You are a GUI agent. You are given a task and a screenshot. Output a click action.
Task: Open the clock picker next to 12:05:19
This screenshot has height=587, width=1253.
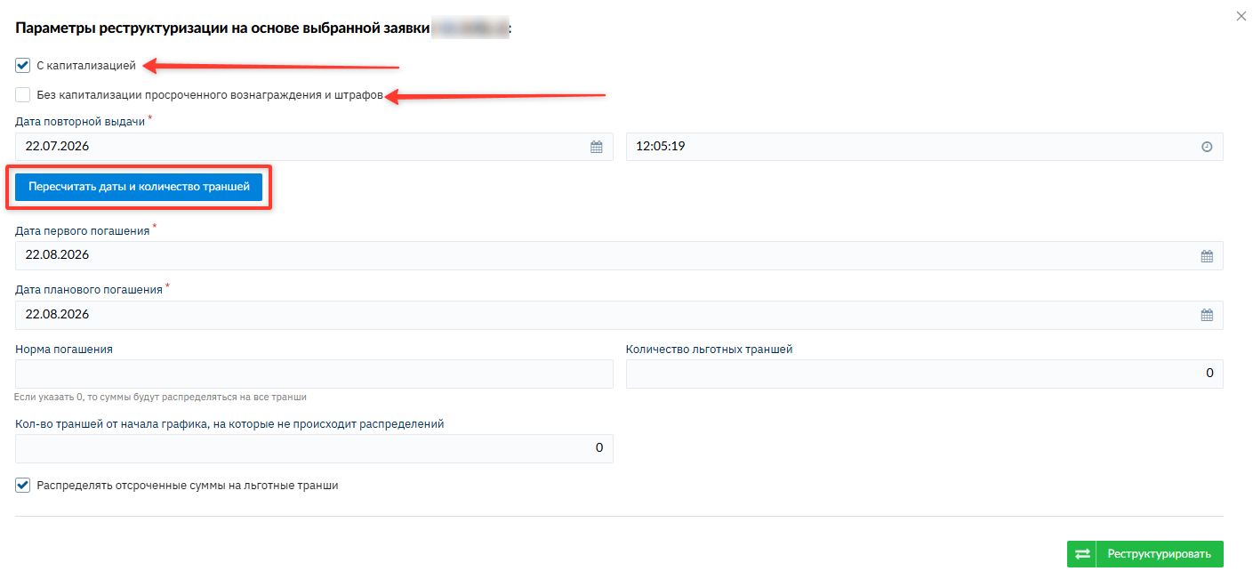tap(1207, 147)
